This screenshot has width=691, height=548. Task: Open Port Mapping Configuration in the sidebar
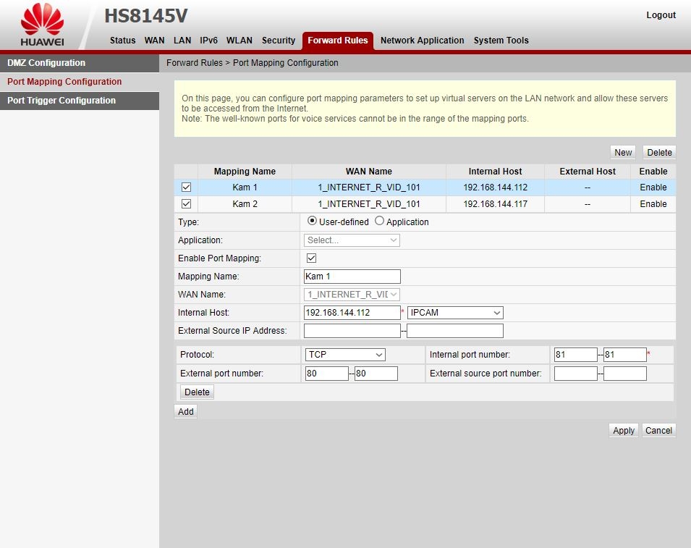pyautogui.click(x=80, y=82)
